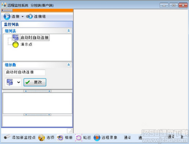Click the camera icon for 添加新监控点
This screenshot has width=189, height=144.
pos(7,137)
